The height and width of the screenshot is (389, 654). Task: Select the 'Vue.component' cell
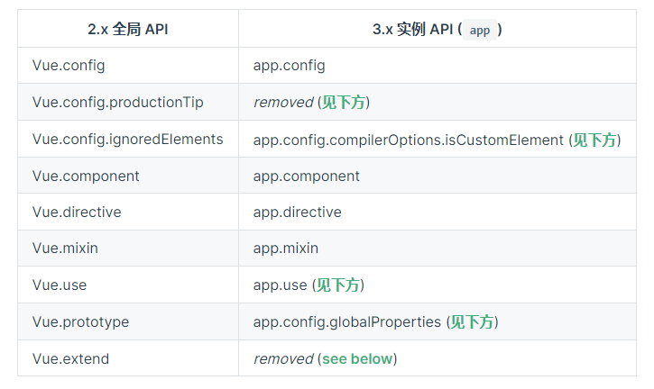click(128, 176)
